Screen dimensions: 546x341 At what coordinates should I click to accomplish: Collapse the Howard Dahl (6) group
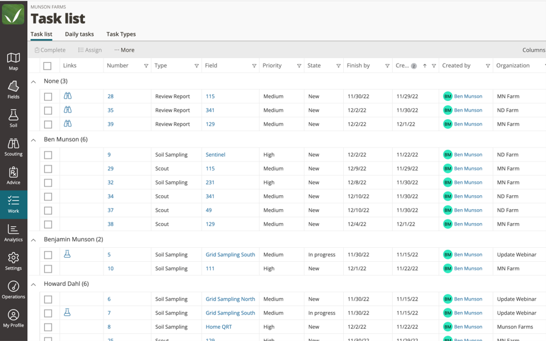pyautogui.click(x=34, y=284)
